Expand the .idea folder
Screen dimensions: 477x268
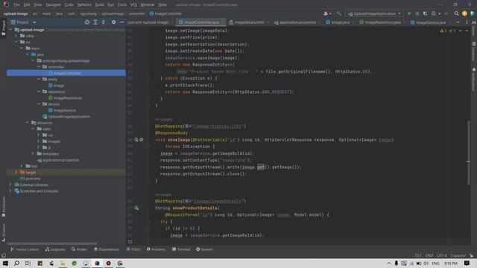click(16, 36)
